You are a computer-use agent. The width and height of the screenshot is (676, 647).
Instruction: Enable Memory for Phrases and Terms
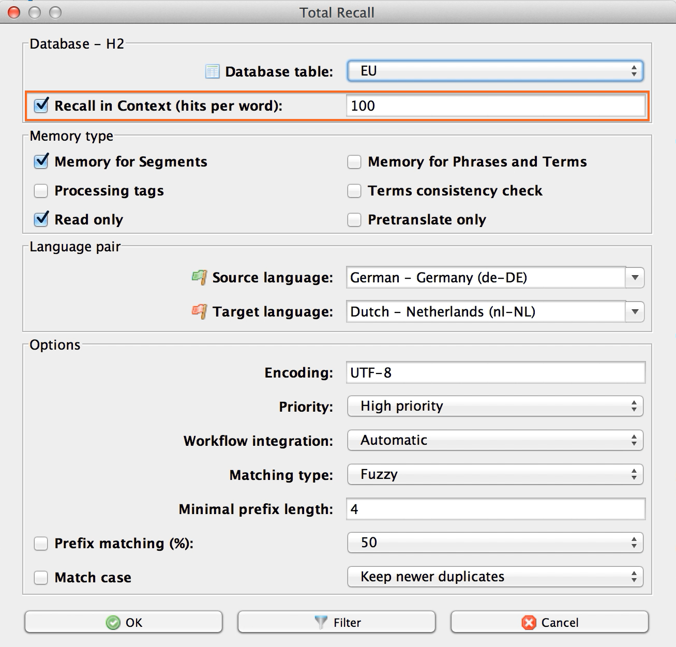tap(354, 162)
